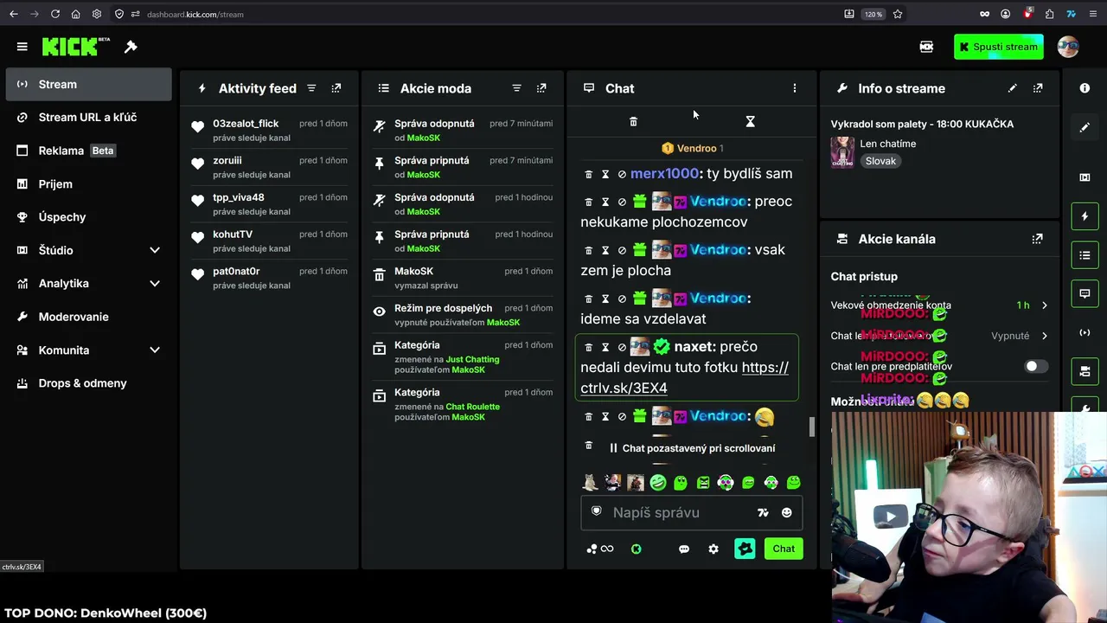The width and height of the screenshot is (1107, 623).
Task: Open Vekové obmedzenie konta setting chevron
Action: [x=1044, y=305]
